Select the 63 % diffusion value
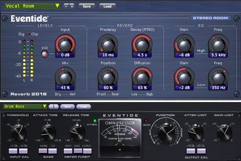This screenshot has width=241, height=161. click(x=142, y=88)
